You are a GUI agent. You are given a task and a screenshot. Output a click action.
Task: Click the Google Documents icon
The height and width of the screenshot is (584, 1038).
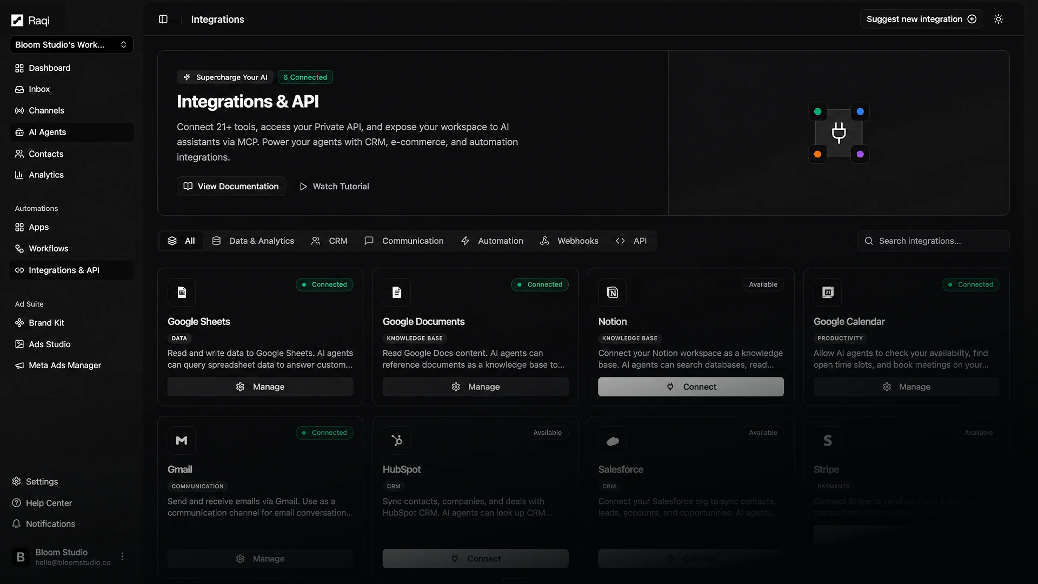[397, 293]
